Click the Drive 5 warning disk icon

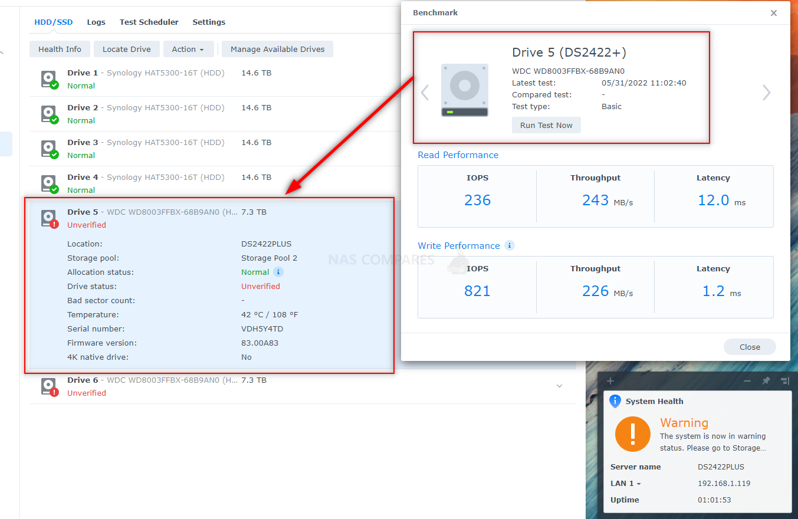click(50, 218)
